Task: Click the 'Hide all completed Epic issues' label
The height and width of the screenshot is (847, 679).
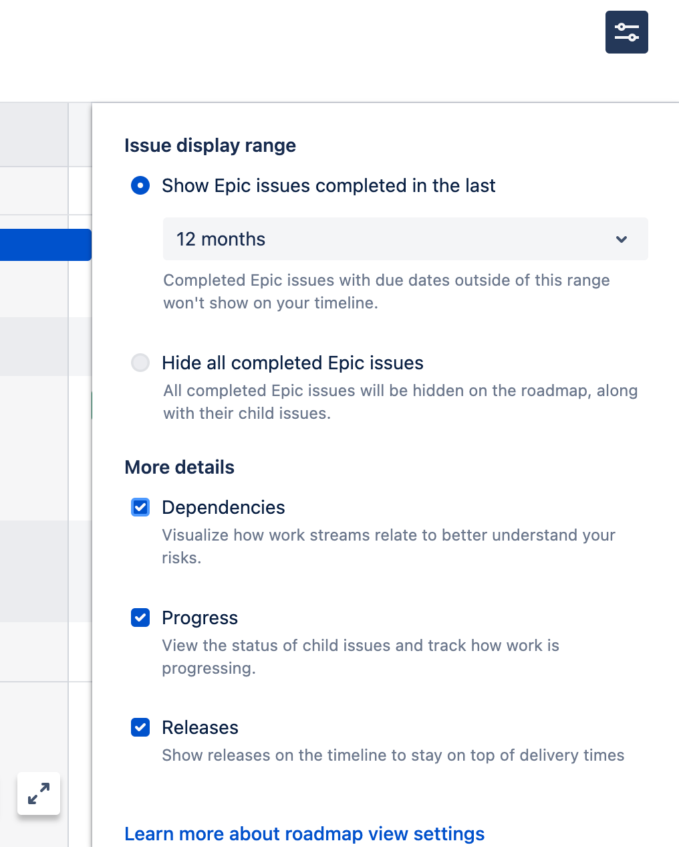Action: tap(292, 363)
